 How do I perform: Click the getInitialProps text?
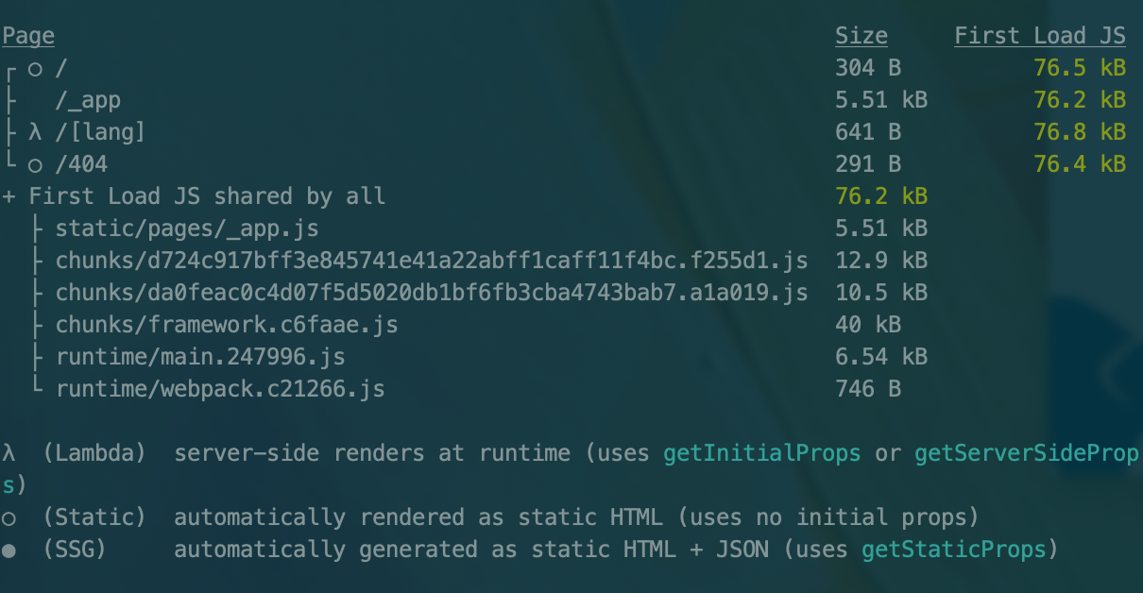click(761, 453)
